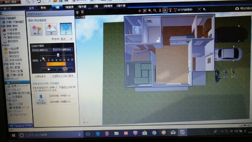Open 高画質イメージ in sidebar
The width and height of the screenshot is (252, 142).
[x=19, y=108]
